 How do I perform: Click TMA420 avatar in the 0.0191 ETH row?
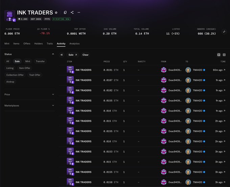point(188,70)
